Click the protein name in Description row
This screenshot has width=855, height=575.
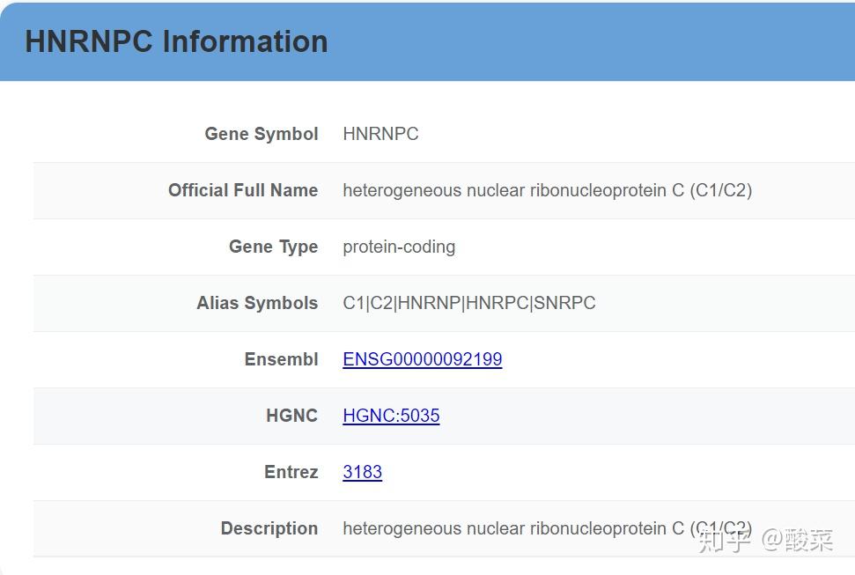(x=512, y=528)
